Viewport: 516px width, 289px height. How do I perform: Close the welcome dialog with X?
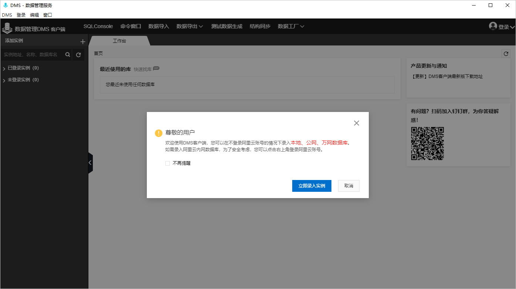tap(357, 123)
